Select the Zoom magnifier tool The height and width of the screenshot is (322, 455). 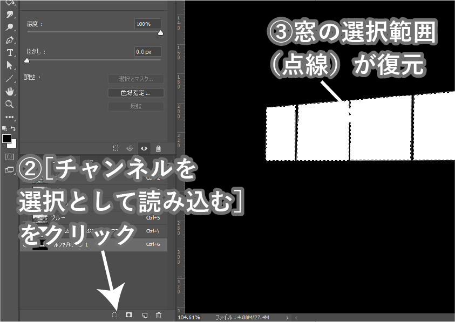[x=10, y=104]
